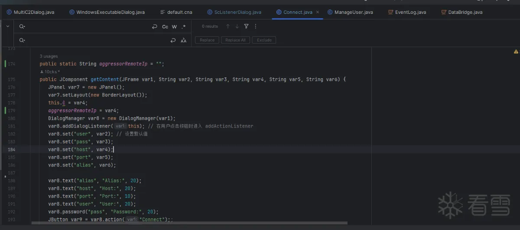This screenshot has height=230, width=520.
Task: Click the "Alias:" string on line 188
Action: point(114,181)
